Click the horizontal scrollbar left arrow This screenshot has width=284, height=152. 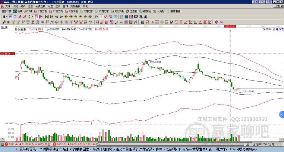click(x=100, y=144)
